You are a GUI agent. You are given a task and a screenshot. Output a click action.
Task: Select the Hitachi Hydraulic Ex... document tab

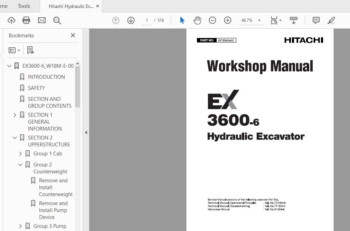tap(71, 6)
